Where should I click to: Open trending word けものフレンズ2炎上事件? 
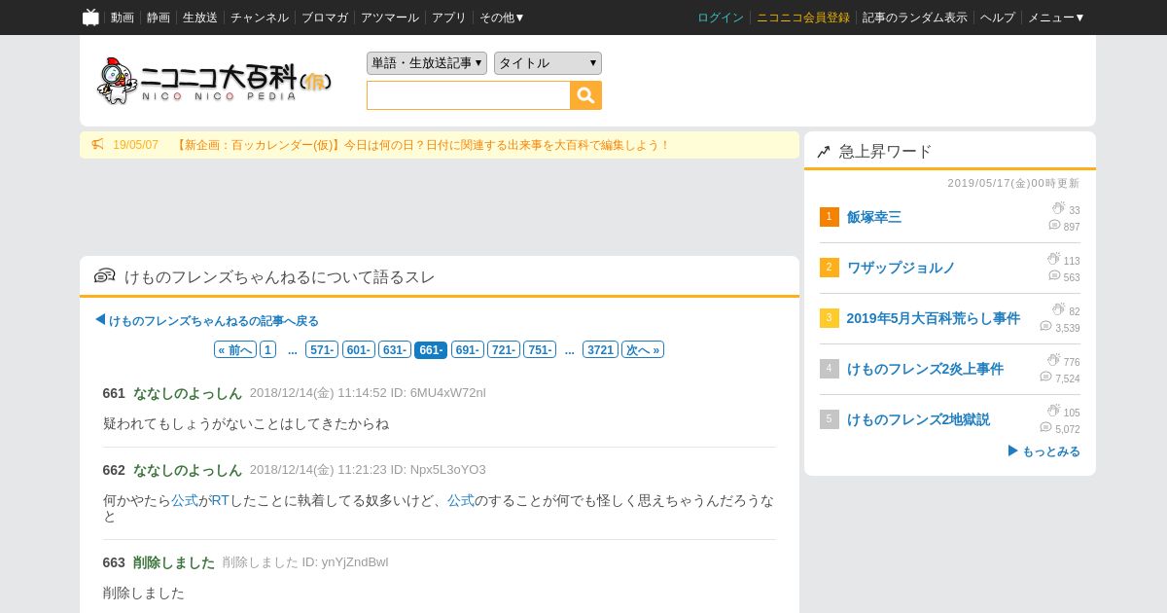[925, 369]
